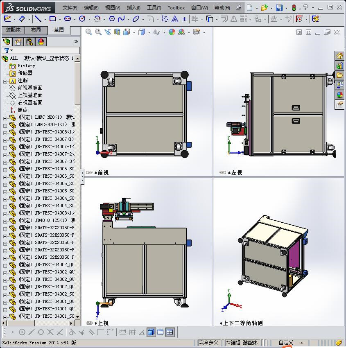The image size is (346, 348).
Task: Open the Display Style dropdown arrow
Action: click(x=149, y=33)
